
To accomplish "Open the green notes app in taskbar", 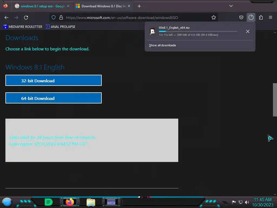I will [x=49, y=202].
